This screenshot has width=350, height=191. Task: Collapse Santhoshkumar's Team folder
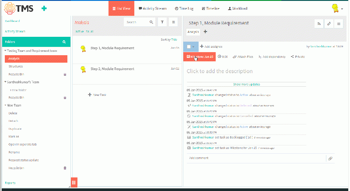coord(5,82)
